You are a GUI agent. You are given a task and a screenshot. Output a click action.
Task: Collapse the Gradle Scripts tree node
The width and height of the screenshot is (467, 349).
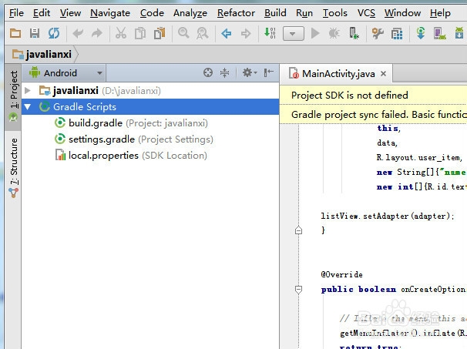pos(28,106)
